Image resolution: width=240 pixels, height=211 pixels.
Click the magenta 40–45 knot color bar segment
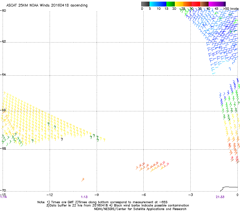pyautogui.click(x=213, y=4)
